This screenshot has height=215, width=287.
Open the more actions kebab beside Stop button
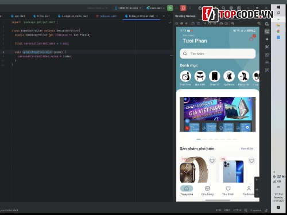click(x=190, y=8)
